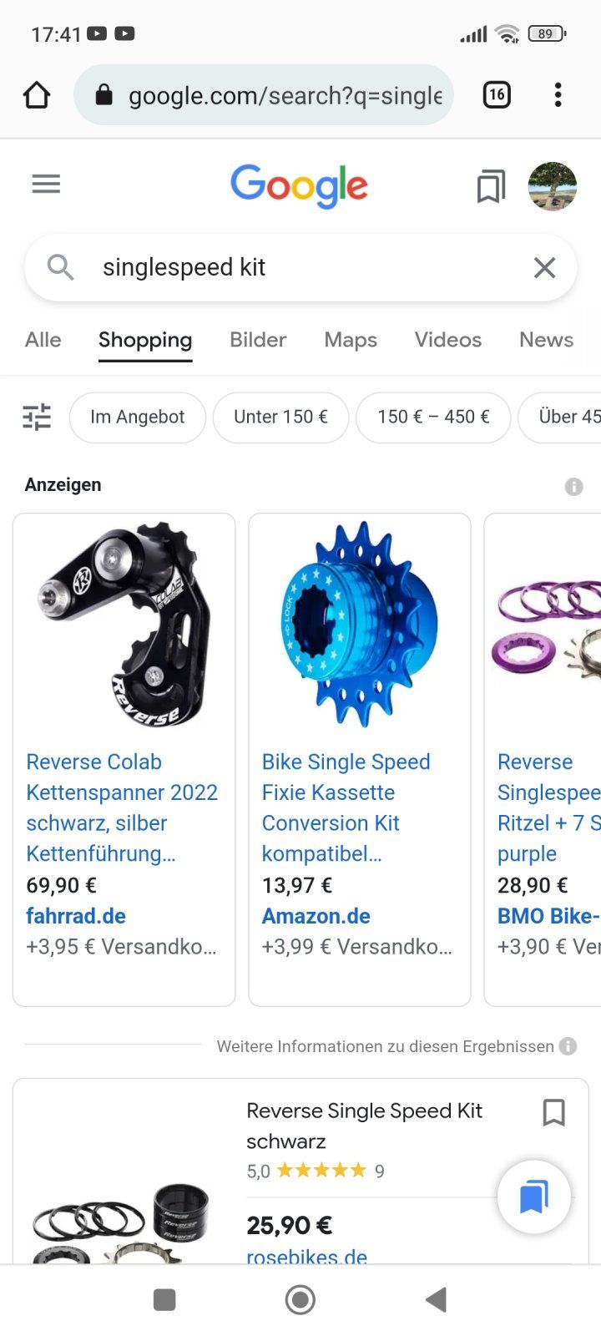The height and width of the screenshot is (1336, 601).
Task: Show info about the Anzeigen ads
Action: pos(573,486)
